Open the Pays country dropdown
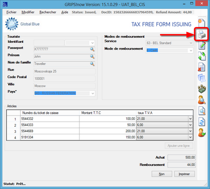This screenshot has width=210, height=189. point(93,93)
